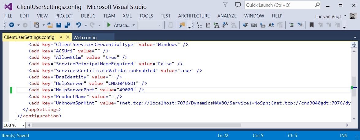The height and width of the screenshot is (140, 360).
Task: Undo the last edit via toolbar
Action: [79, 25]
